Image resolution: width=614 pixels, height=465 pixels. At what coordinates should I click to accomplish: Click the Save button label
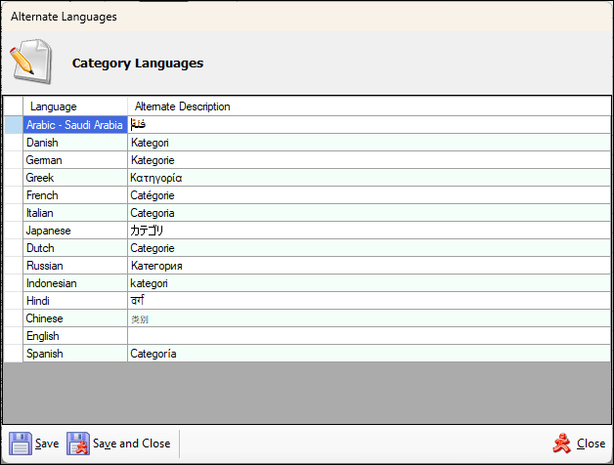(47, 444)
